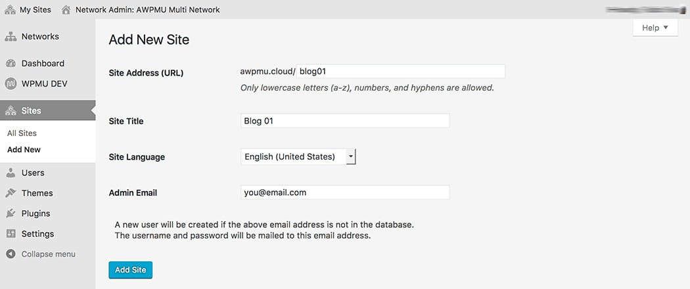Open the Sites menu section
The height and width of the screenshot is (289, 690).
tap(31, 111)
